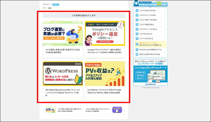The height and width of the screenshot is (122, 211).
Task: Click the ノウハウ category badge
Action: (x=56, y=5)
